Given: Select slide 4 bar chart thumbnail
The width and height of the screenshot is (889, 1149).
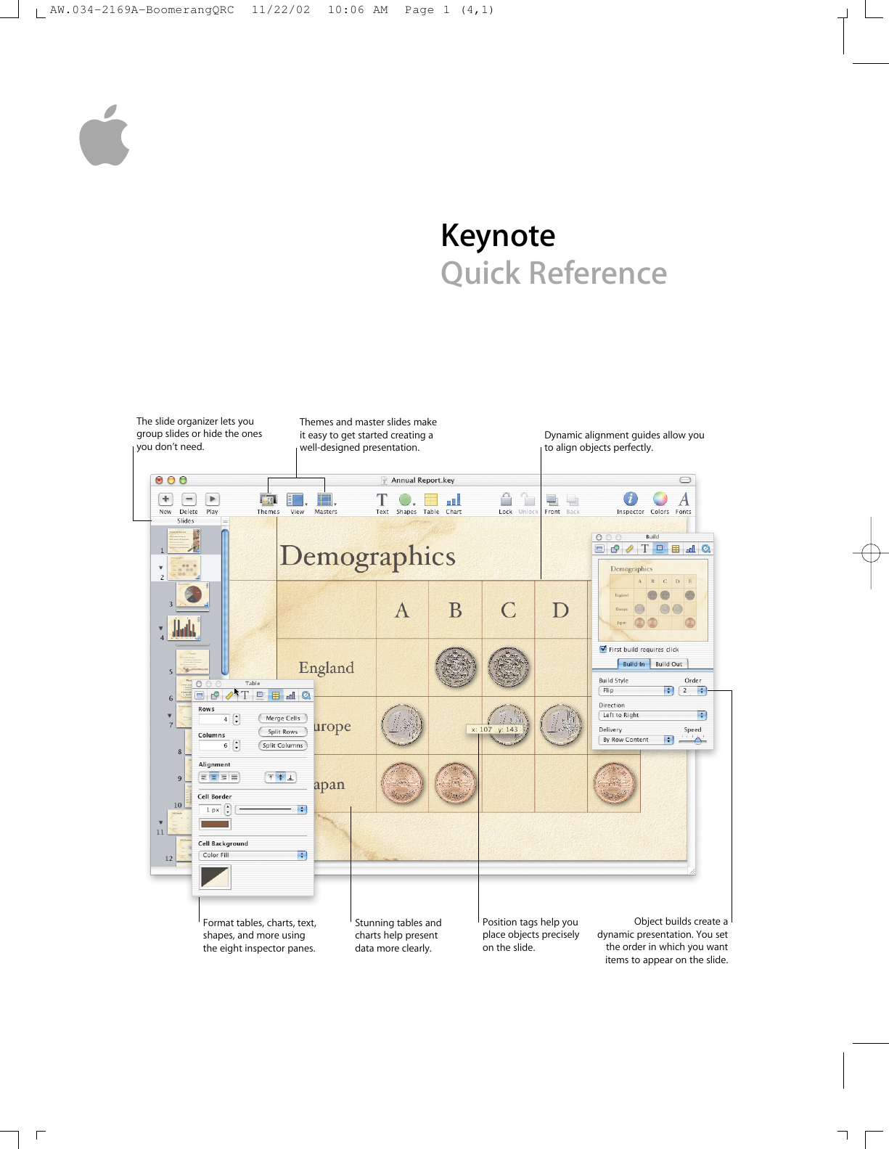Looking at the screenshot, I should tap(184, 628).
